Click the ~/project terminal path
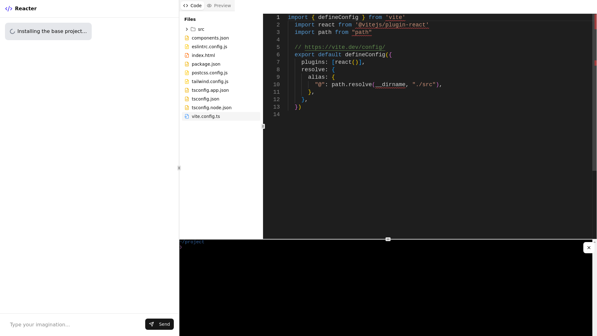 [x=192, y=242]
